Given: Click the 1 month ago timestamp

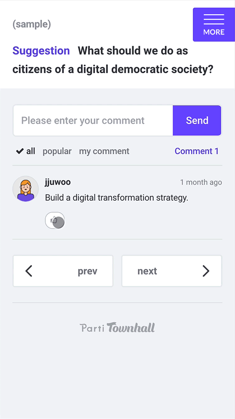Looking at the screenshot, I should click(201, 182).
